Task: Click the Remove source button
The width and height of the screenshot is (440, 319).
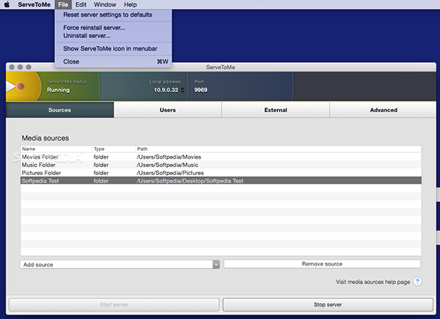Action: point(322,264)
